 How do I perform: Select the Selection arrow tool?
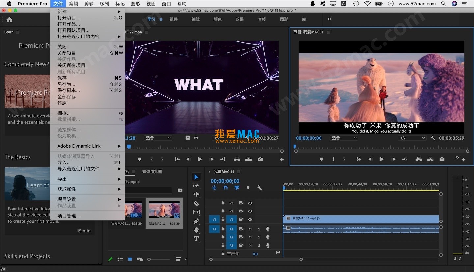196,177
